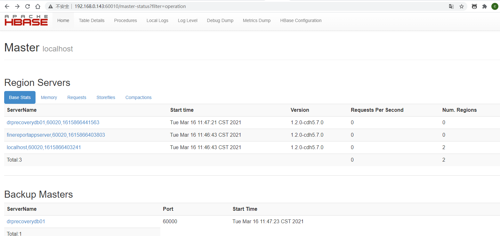Click the drprecoverydb01 backup master link
The image size is (500, 236).
click(26, 222)
